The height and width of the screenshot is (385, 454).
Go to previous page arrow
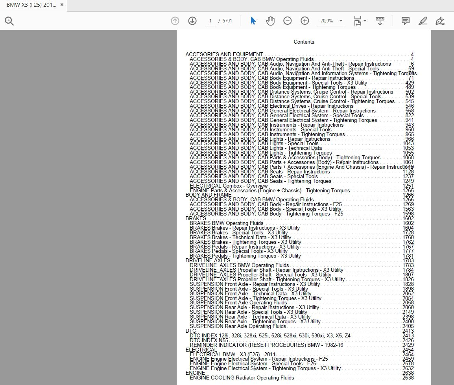pos(175,21)
